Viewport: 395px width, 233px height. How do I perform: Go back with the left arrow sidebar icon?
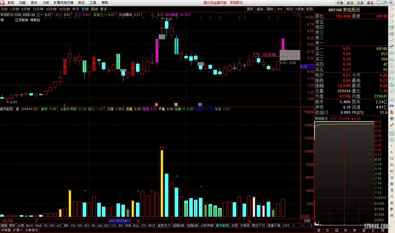[392, 9]
